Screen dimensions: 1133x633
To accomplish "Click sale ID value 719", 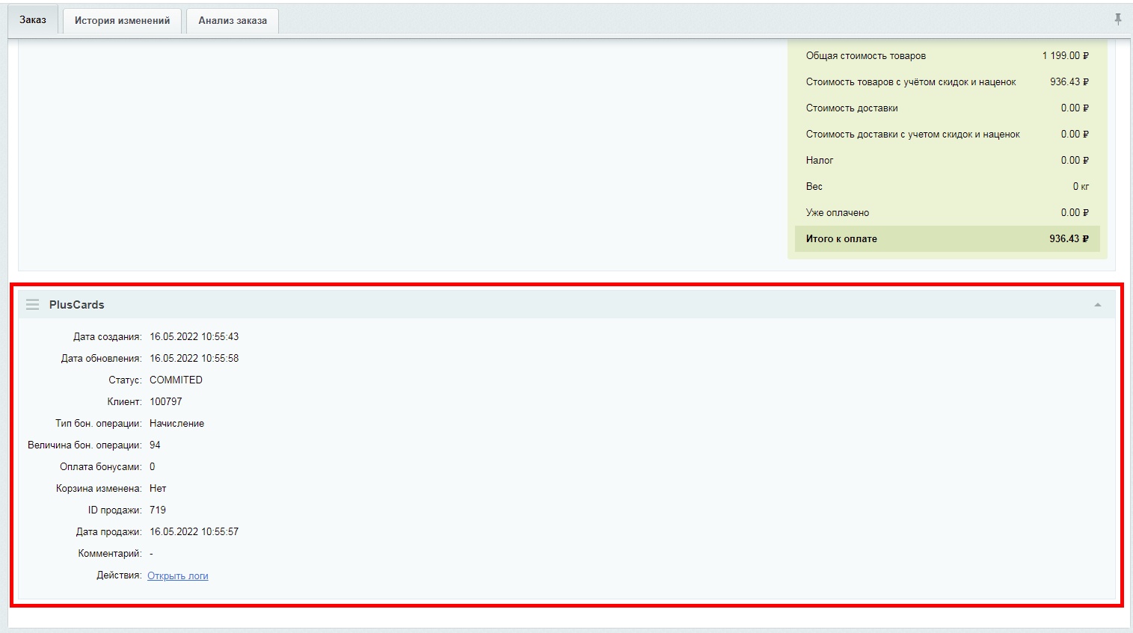I will pos(158,510).
